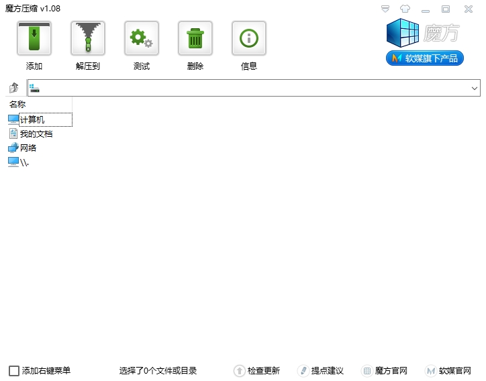Open the skin shirt icon in title bar
The image size is (486, 381).
point(405,9)
